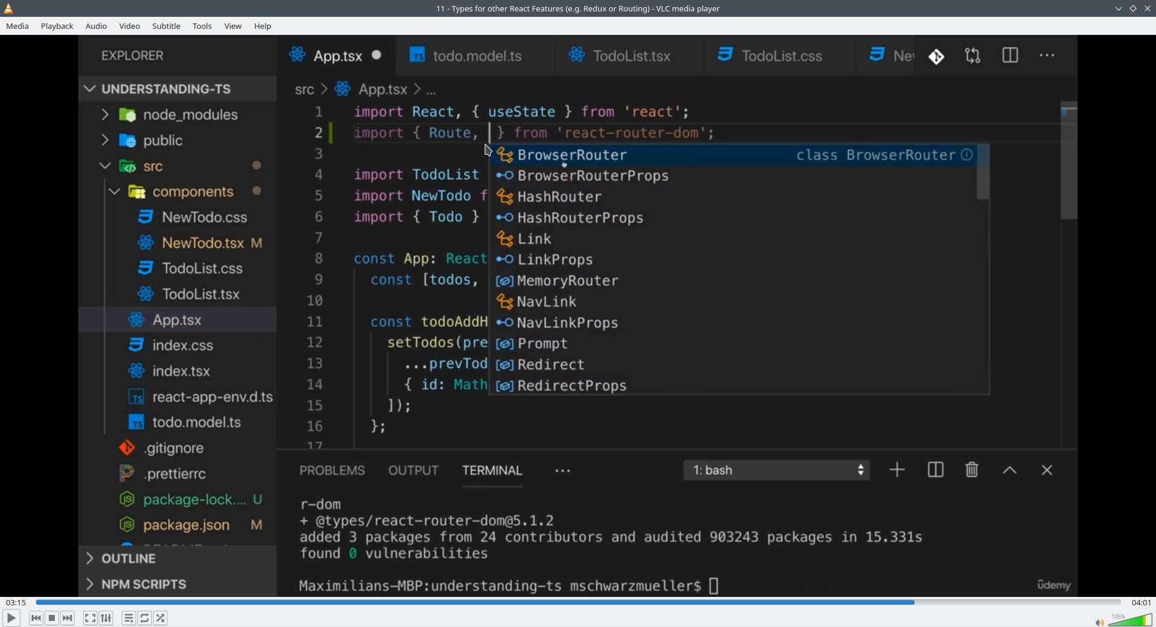Open the Media menu
The width and height of the screenshot is (1156, 627).
tap(17, 26)
